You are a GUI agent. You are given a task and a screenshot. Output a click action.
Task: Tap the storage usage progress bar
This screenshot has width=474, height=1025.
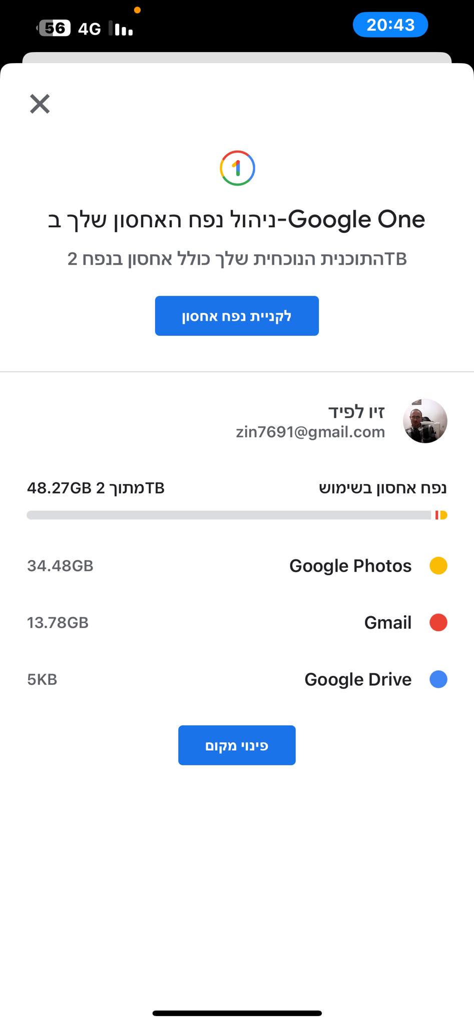tap(237, 515)
